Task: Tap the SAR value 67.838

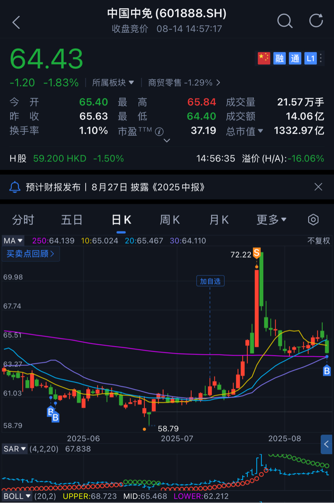Action: click(x=78, y=449)
